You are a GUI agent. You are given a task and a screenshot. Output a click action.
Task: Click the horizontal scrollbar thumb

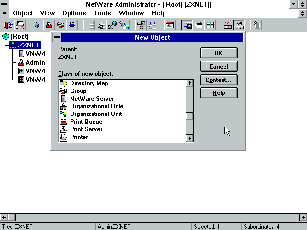tap(12, 217)
